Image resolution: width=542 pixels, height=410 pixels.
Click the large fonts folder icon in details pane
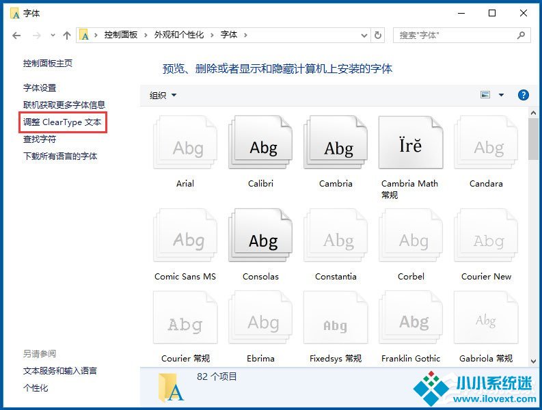[171, 388]
